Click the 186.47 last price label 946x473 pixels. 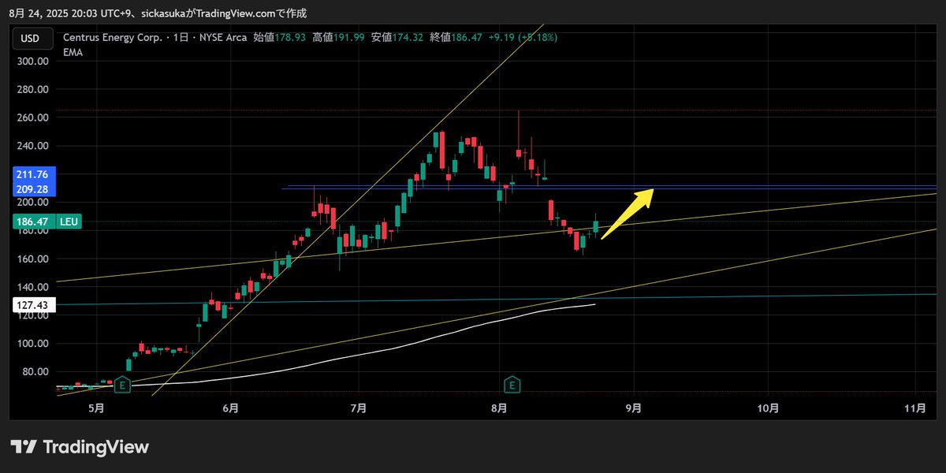coord(32,224)
